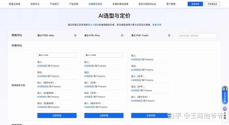Click the 0.0128元 output price
Viewport: 229px width, 125px height.
click(42, 76)
